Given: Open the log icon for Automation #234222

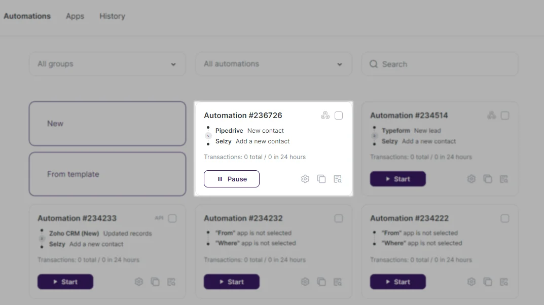Looking at the screenshot, I should (x=504, y=282).
